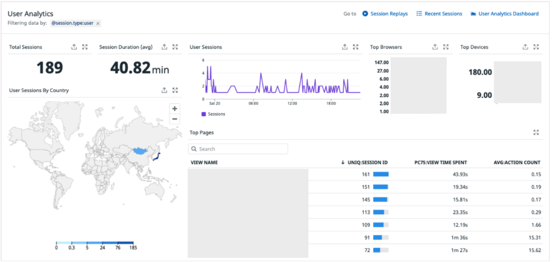This screenshot has width=552, height=262.
Task: Export the Top Browsers widget
Action: coord(435,47)
